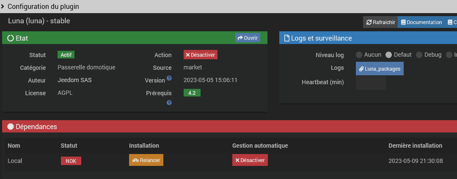The image size is (457, 179).
Task: Disable the plugin with the Action Désactiver button
Action: pos(201,55)
